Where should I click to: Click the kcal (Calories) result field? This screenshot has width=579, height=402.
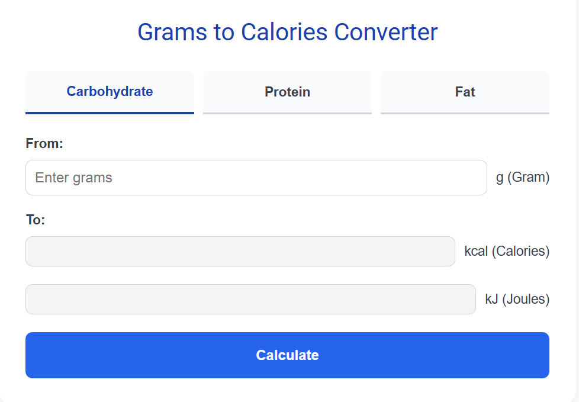240,252
